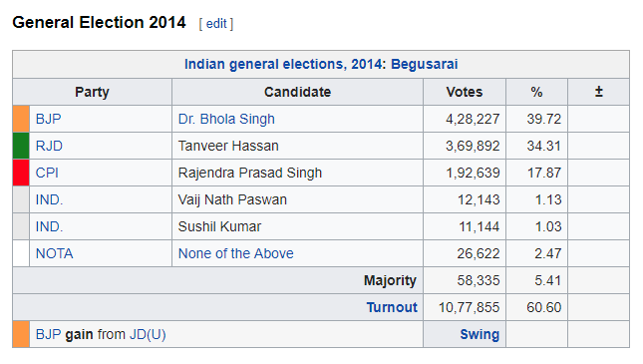Click the green RJD color swatch
This screenshot has width=643, height=364.
click(21, 146)
